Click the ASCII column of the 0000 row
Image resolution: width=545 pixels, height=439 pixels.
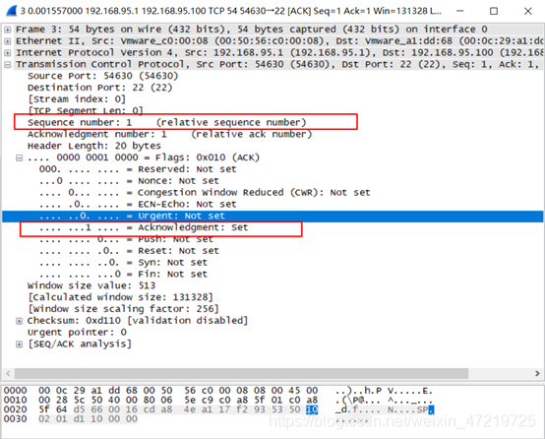[x=384, y=391]
